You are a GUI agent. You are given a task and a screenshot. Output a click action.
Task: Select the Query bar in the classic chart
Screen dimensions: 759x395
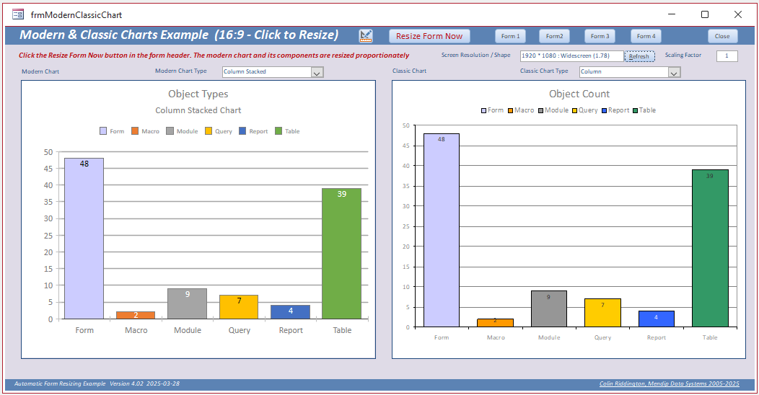[x=602, y=313]
